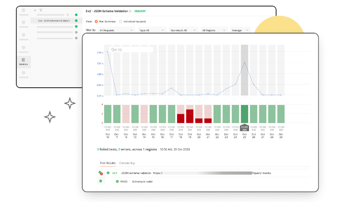Image resolution: width=342 pixels, height=202 pixels.
Task: Click the Oct 17 bump point on response line
Action: click(171, 88)
